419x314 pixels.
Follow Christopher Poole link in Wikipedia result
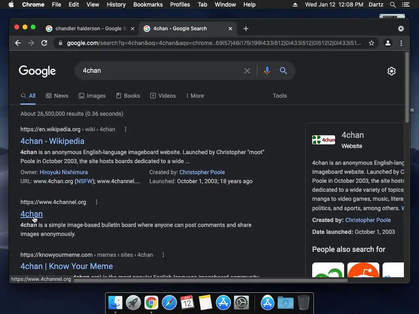click(202, 172)
